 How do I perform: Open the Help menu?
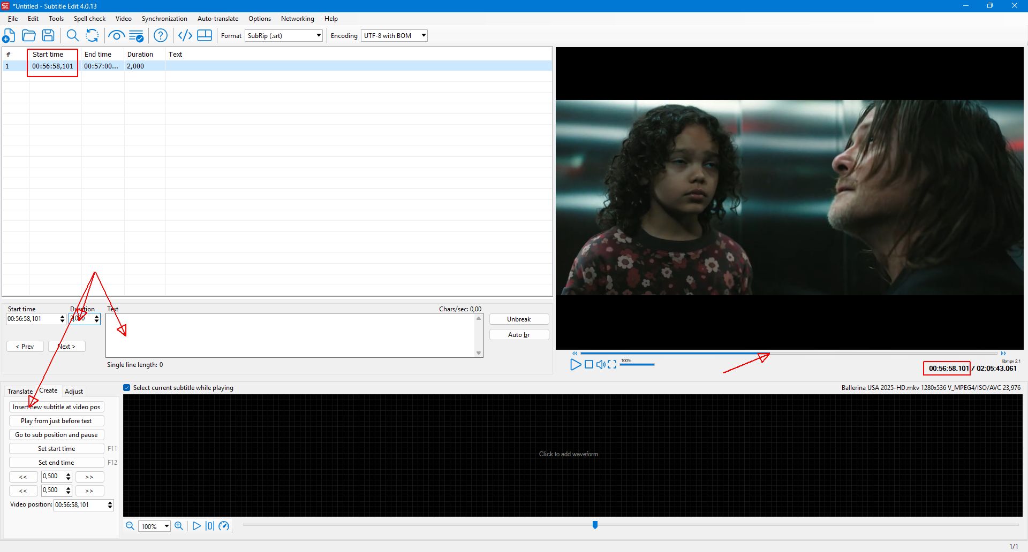[331, 19]
